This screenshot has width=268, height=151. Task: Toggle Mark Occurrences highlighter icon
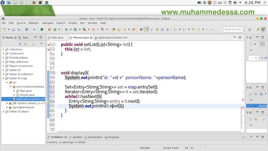(x=146, y=29)
